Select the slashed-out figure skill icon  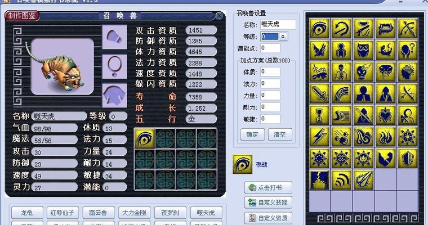click(x=363, y=115)
